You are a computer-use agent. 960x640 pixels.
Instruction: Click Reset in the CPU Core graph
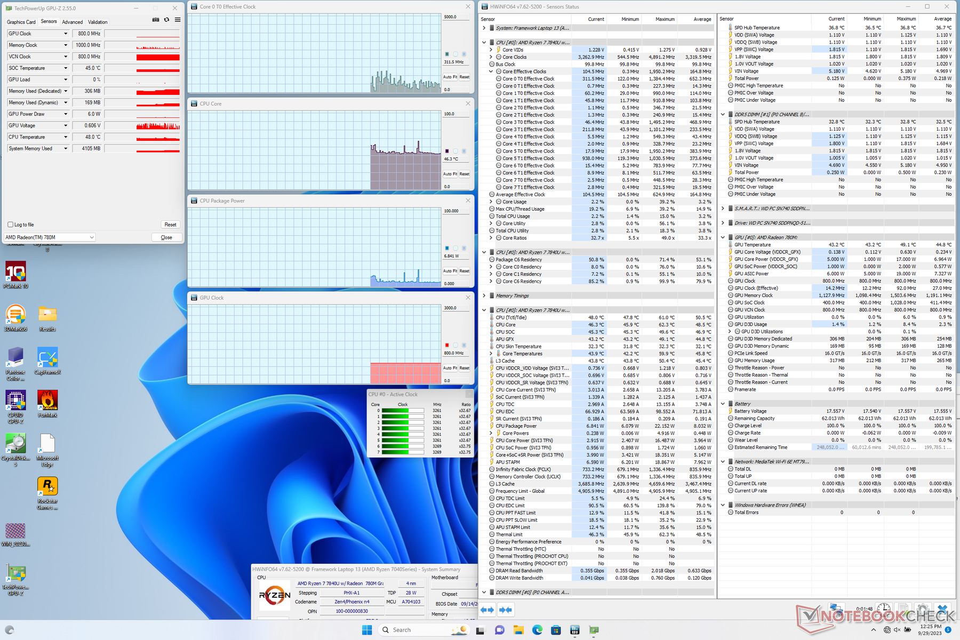pos(465,174)
